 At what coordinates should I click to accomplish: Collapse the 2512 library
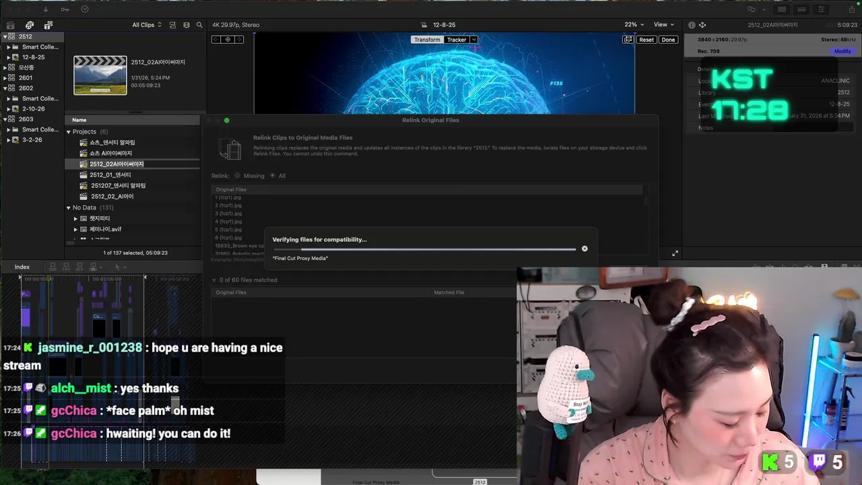[5, 36]
